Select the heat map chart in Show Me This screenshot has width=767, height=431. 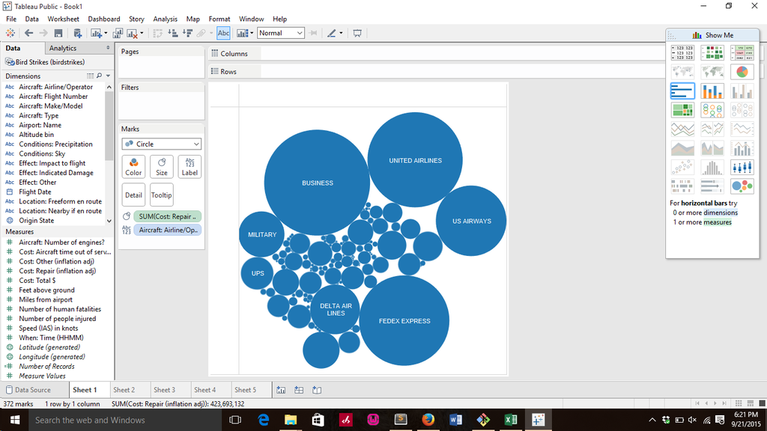(712, 52)
